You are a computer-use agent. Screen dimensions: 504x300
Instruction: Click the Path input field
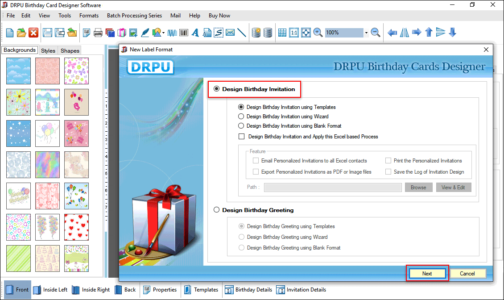pyautogui.click(x=333, y=187)
